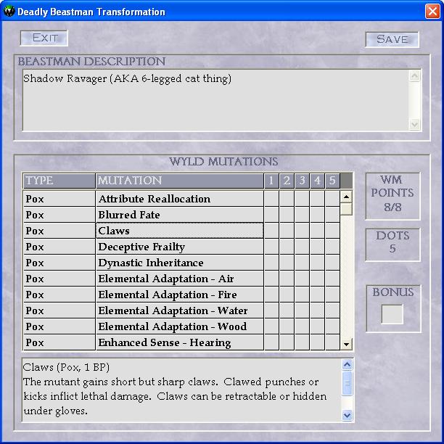Click the mutation details scrollbar thumb

tap(348, 383)
